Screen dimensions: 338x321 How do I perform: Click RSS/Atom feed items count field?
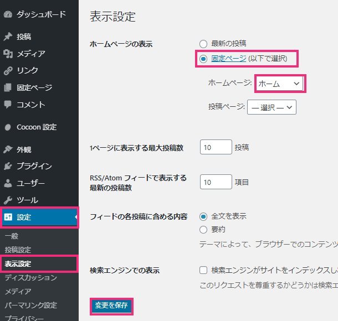[216, 182]
